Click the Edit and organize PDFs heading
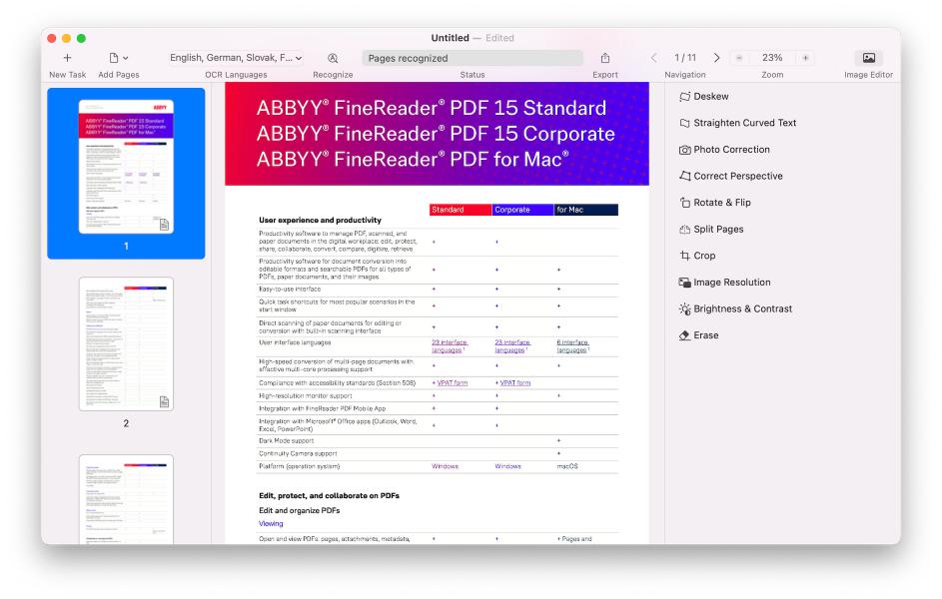942x599 pixels. point(299,511)
